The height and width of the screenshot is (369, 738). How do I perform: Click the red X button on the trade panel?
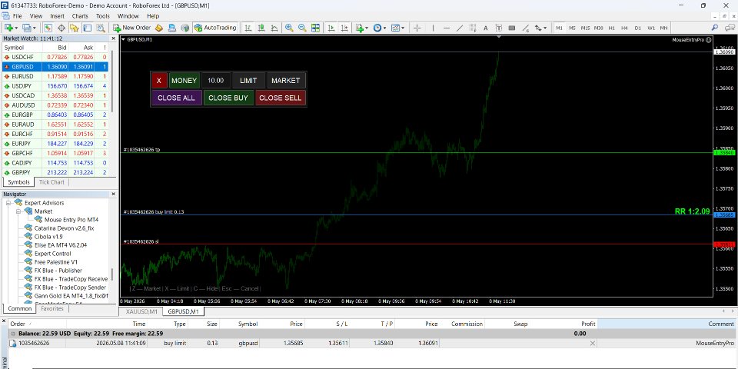(159, 81)
